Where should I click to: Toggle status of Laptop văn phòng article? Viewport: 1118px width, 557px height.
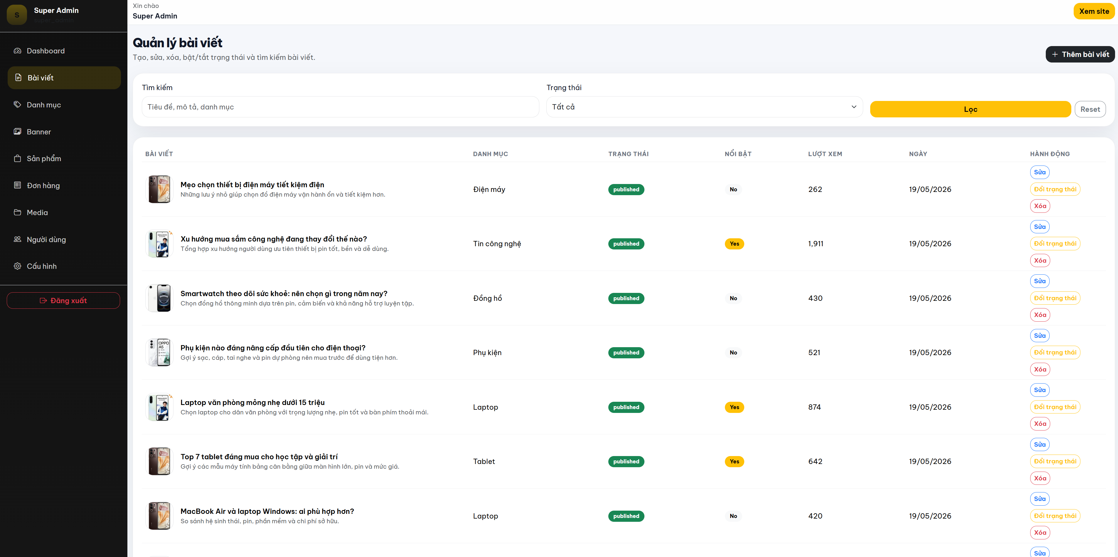pos(1055,407)
